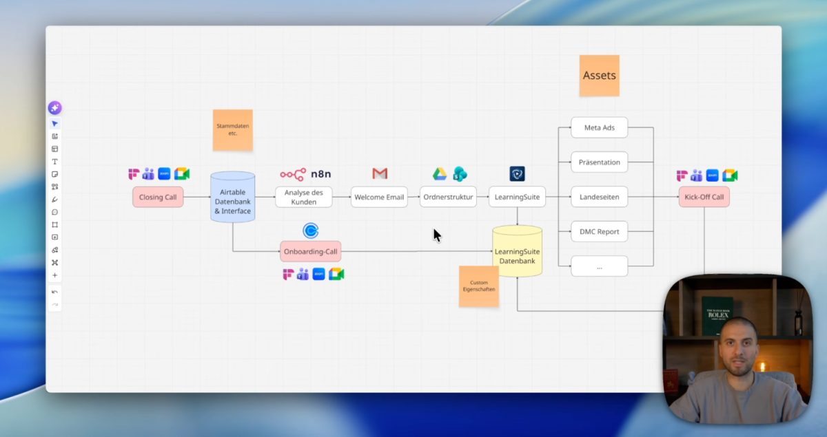
Task: Undo the last action
Action: click(54, 292)
